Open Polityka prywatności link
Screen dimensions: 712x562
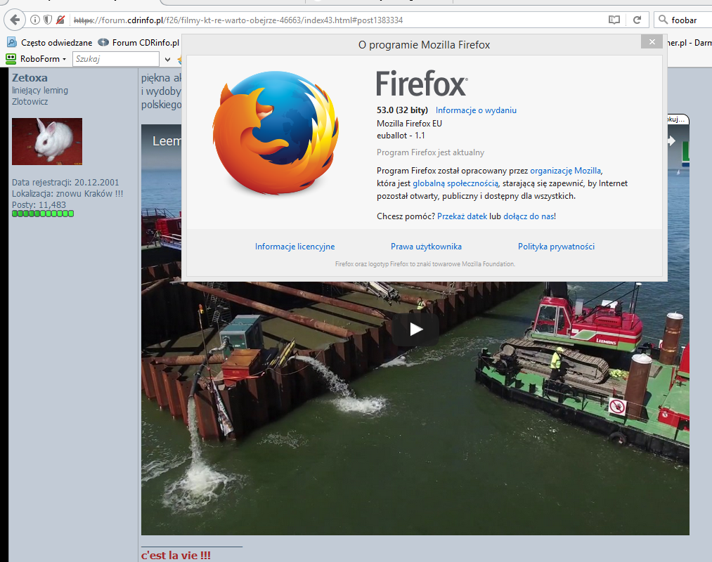(556, 247)
